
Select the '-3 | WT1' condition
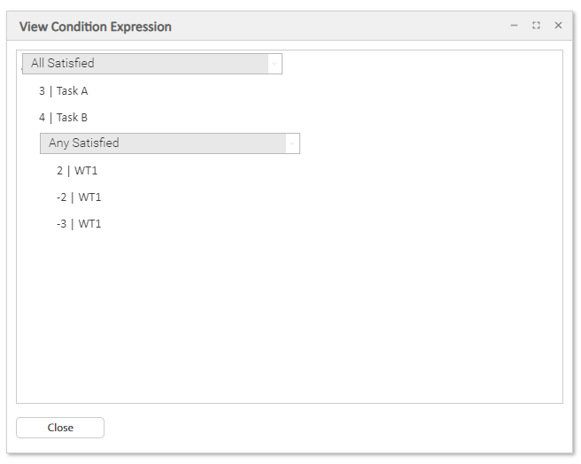coord(79,224)
